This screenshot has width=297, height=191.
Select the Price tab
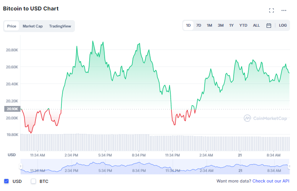(12, 26)
